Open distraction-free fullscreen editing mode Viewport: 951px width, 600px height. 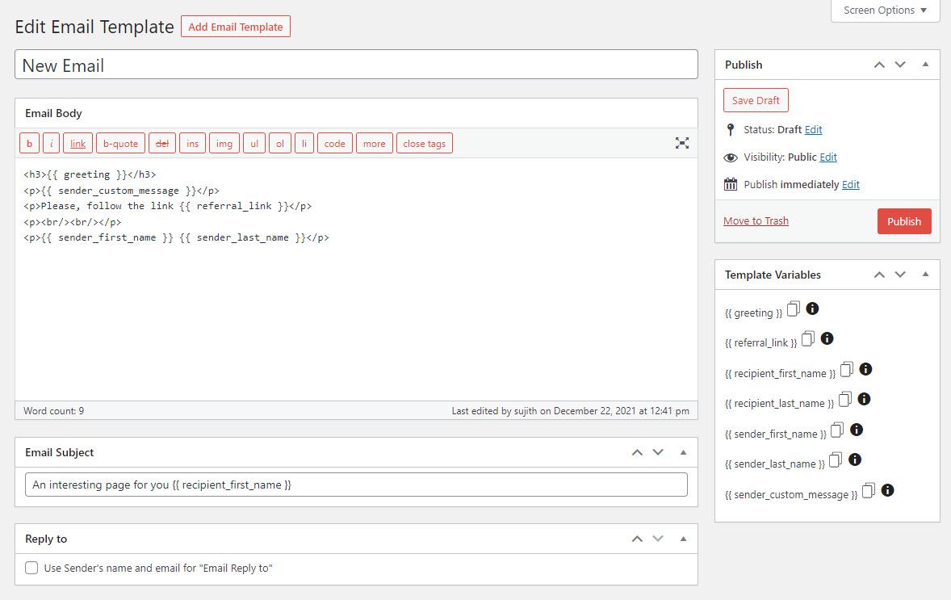(682, 143)
